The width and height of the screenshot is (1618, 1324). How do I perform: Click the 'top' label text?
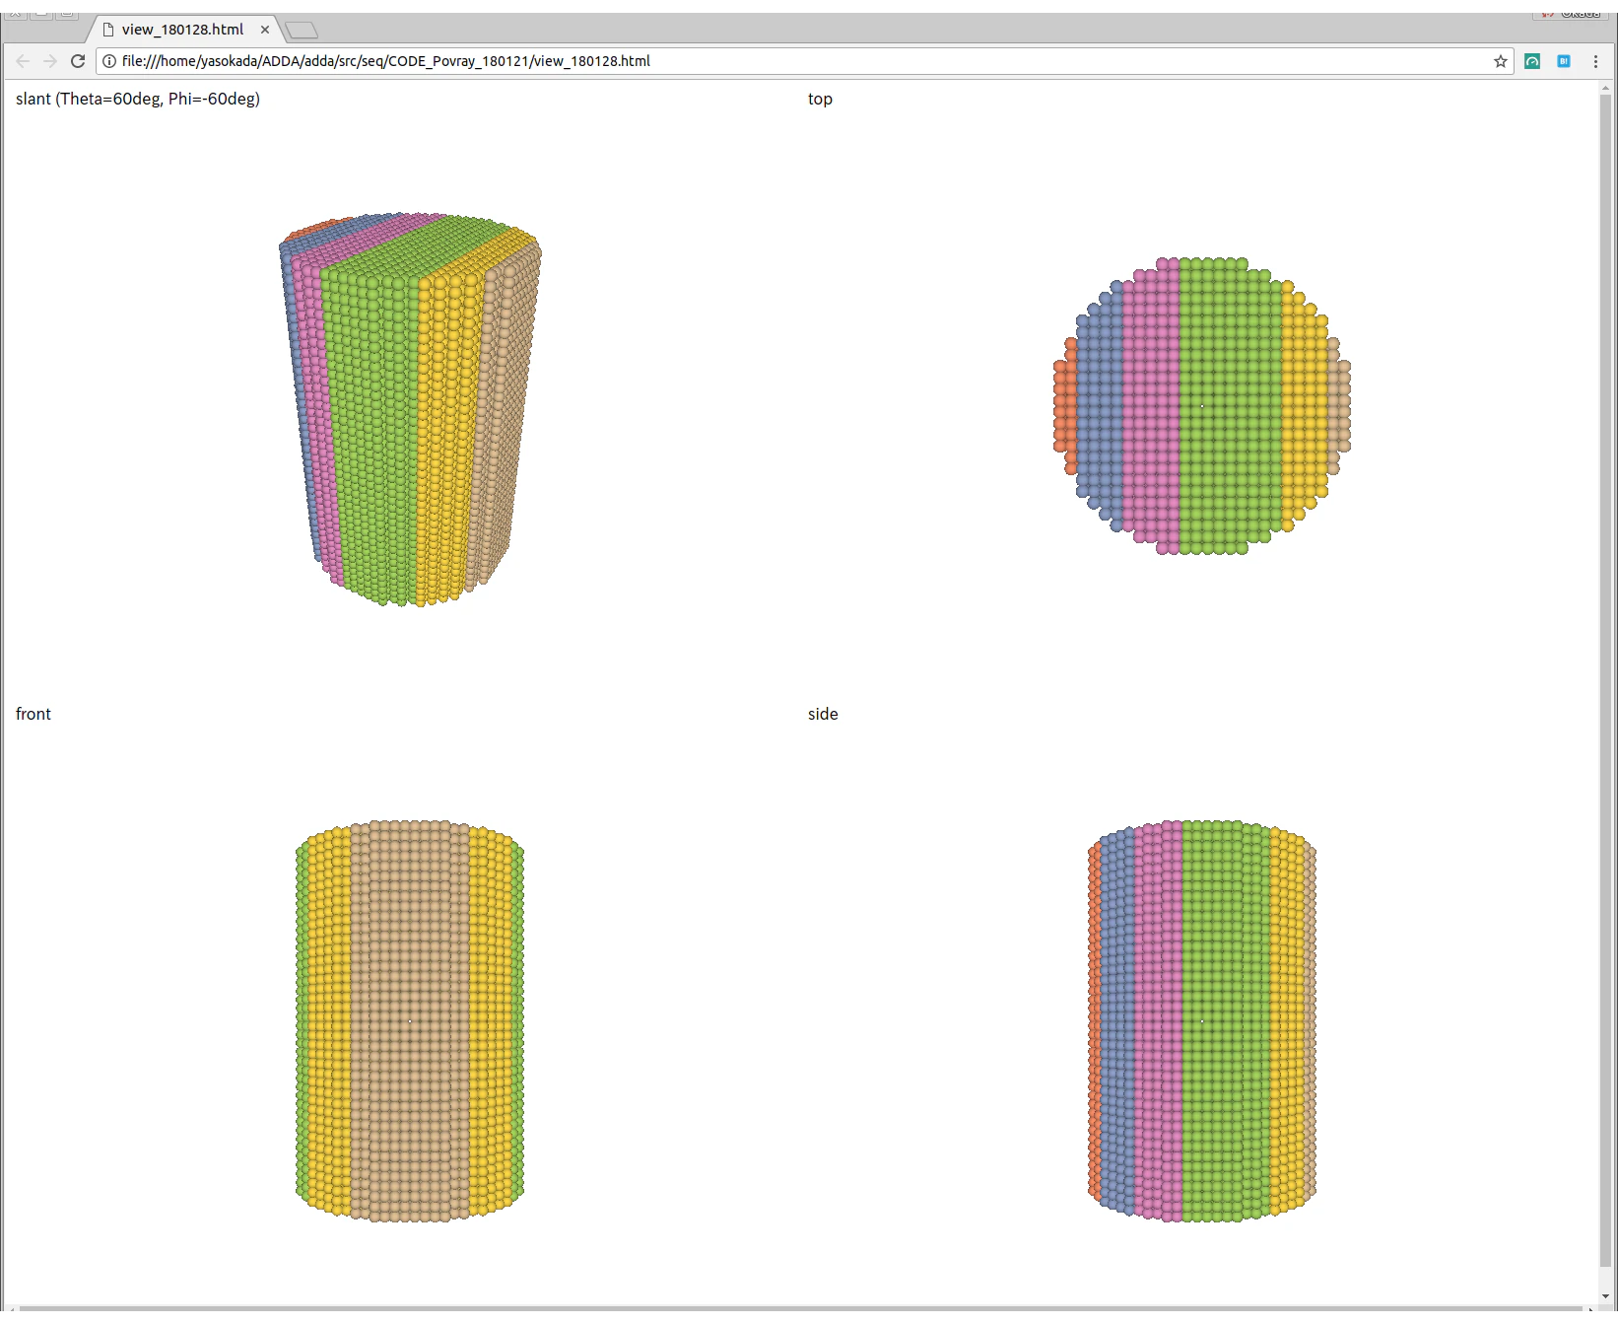click(x=820, y=99)
